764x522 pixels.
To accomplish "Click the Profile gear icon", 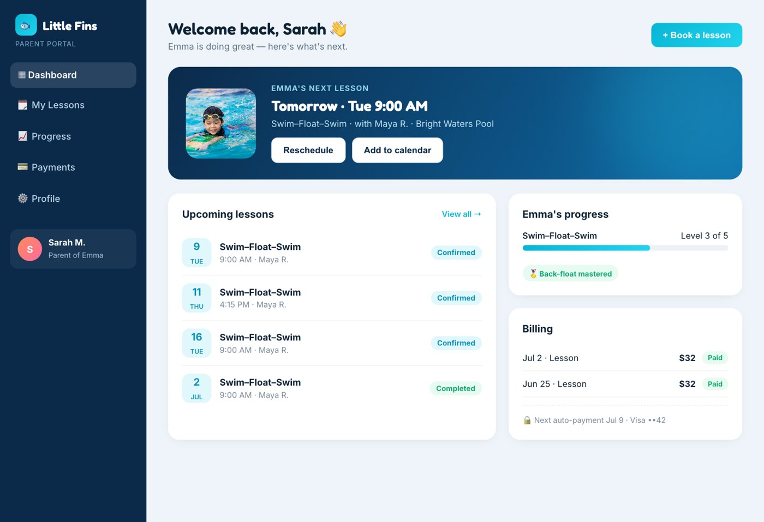I will click(22, 199).
